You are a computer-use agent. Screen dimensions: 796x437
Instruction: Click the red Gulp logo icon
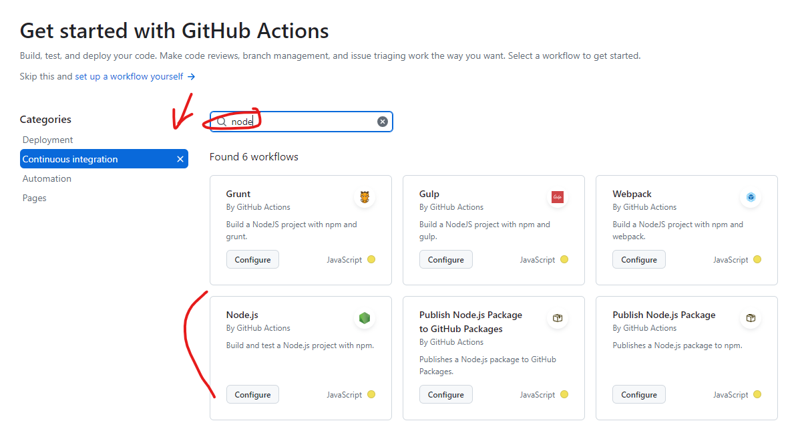point(558,197)
